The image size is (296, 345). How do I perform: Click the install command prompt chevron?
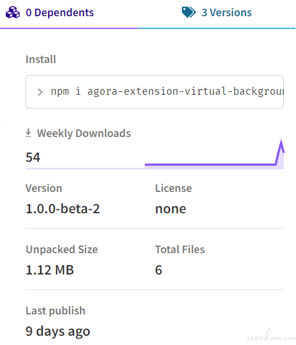pos(40,92)
